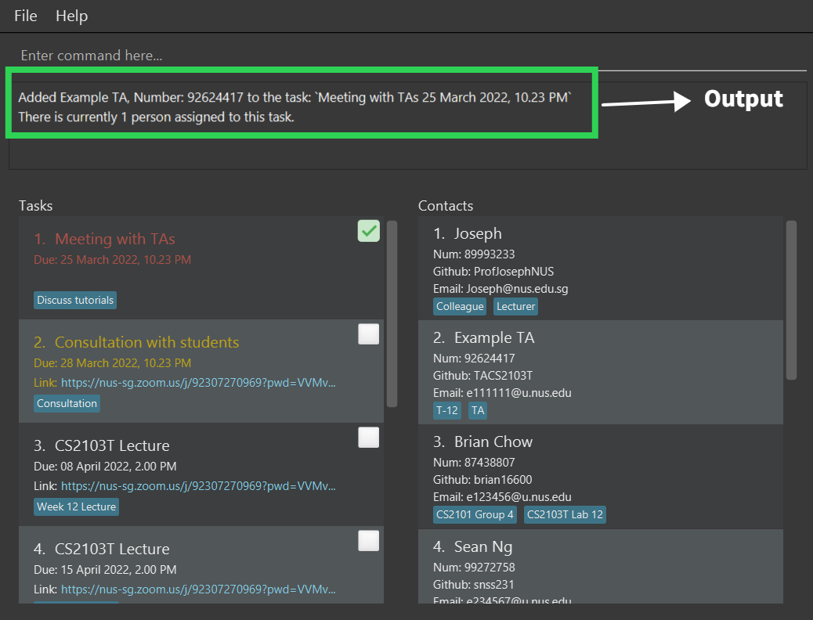Select the Consultation tag

(x=67, y=403)
